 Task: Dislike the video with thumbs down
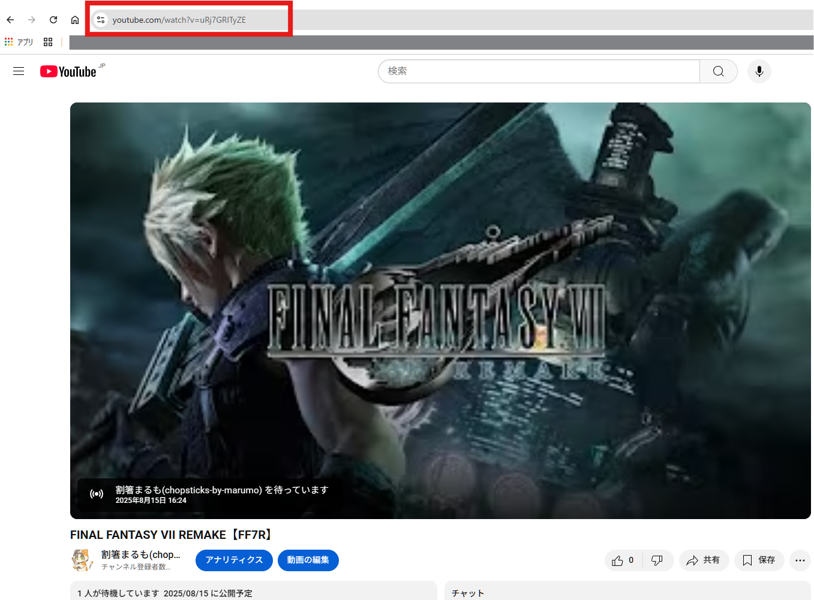657,560
